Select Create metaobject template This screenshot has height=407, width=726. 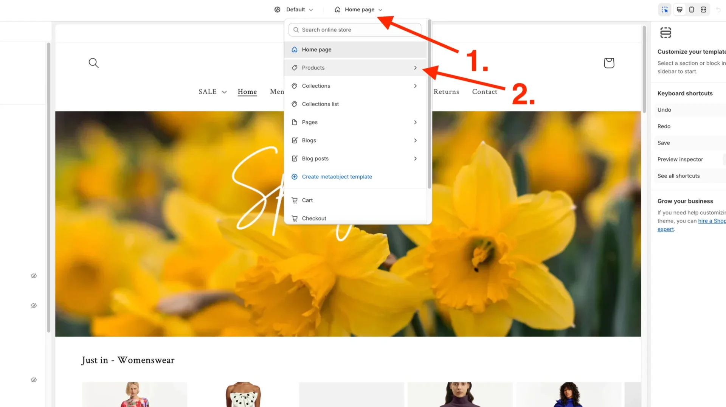337,177
